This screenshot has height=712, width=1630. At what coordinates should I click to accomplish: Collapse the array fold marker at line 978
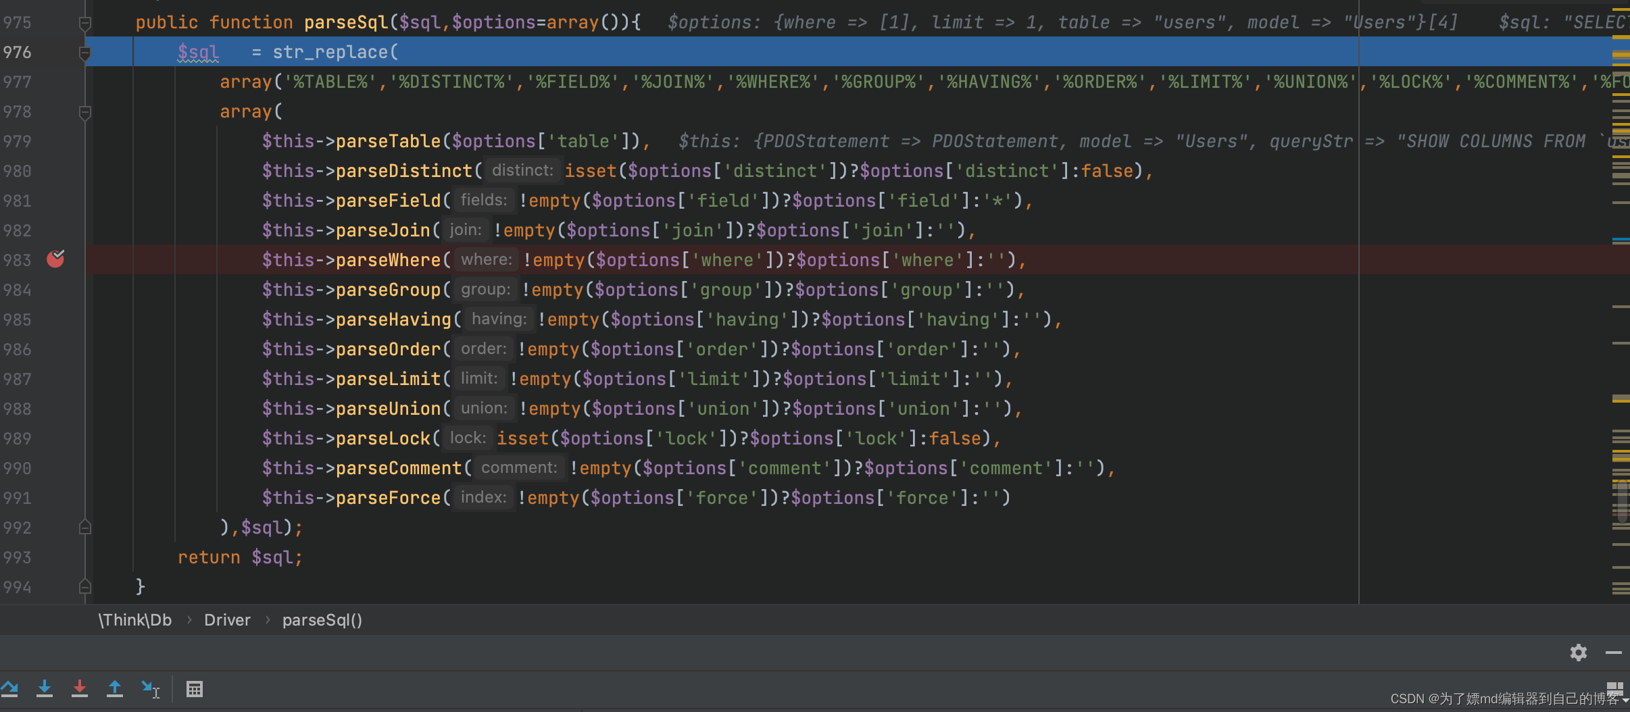(x=85, y=112)
